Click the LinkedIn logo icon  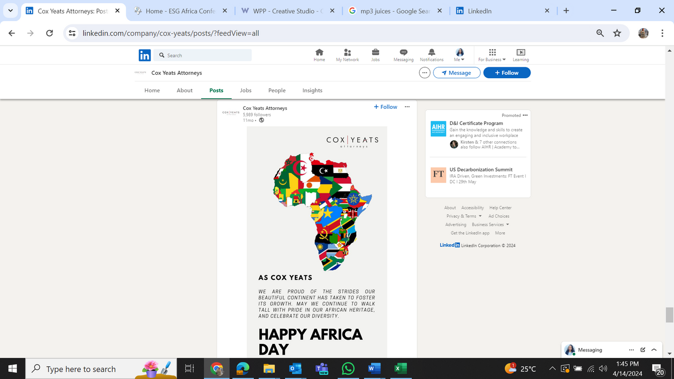point(144,55)
